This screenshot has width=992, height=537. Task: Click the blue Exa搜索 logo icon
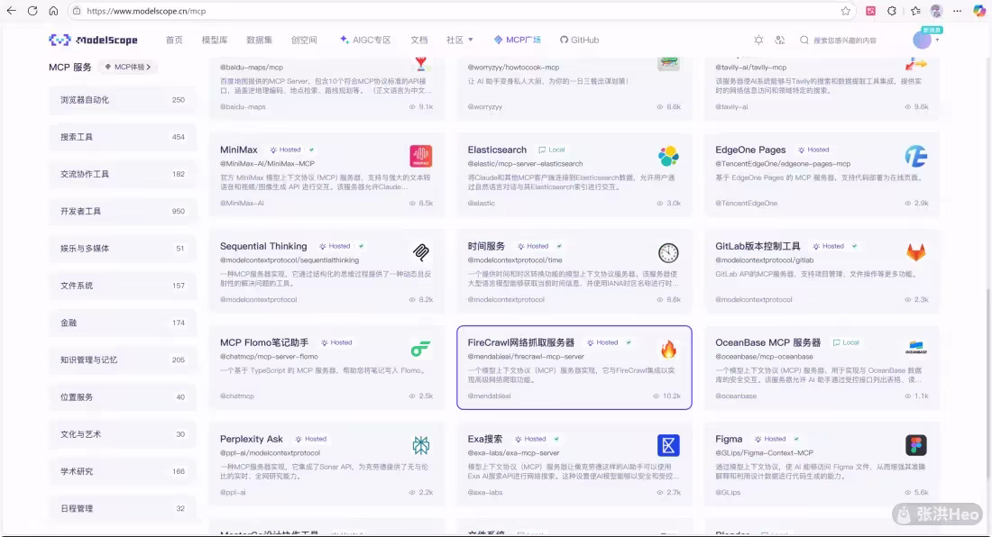click(668, 445)
